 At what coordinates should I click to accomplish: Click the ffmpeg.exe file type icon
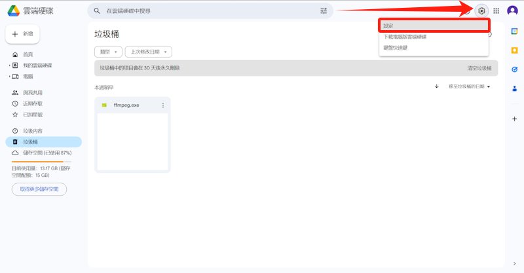coord(104,105)
